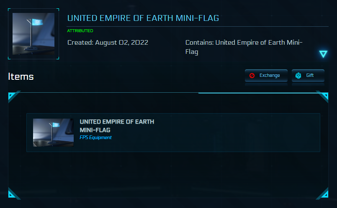337x208 pixels.
Task: Click the green ATTRIBUTED status label
Action: [80, 31]
